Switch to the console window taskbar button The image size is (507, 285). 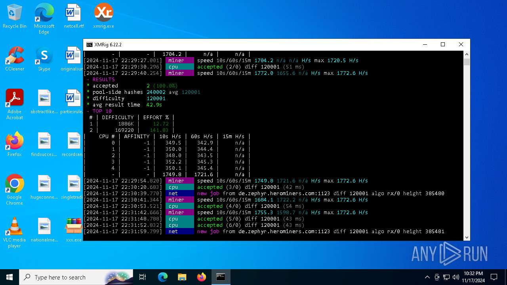coord(221,277)
